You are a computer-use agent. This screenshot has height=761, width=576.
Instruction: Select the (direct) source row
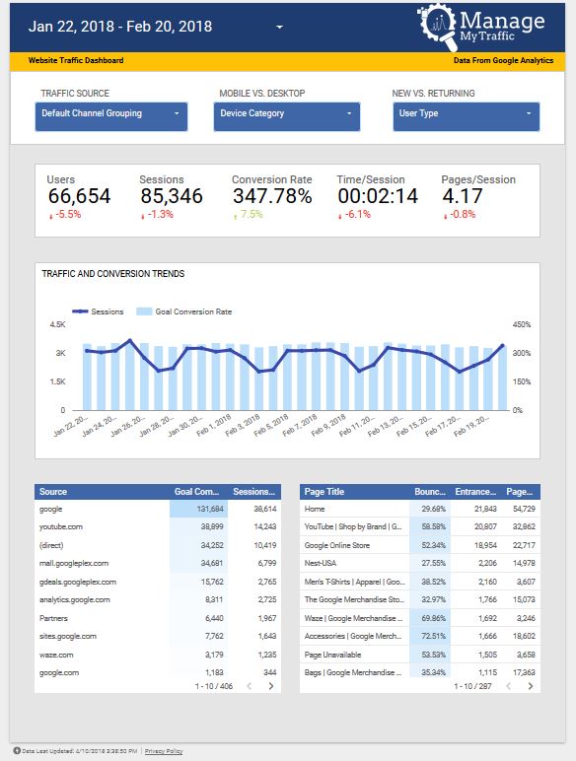(x=158, y=545)
